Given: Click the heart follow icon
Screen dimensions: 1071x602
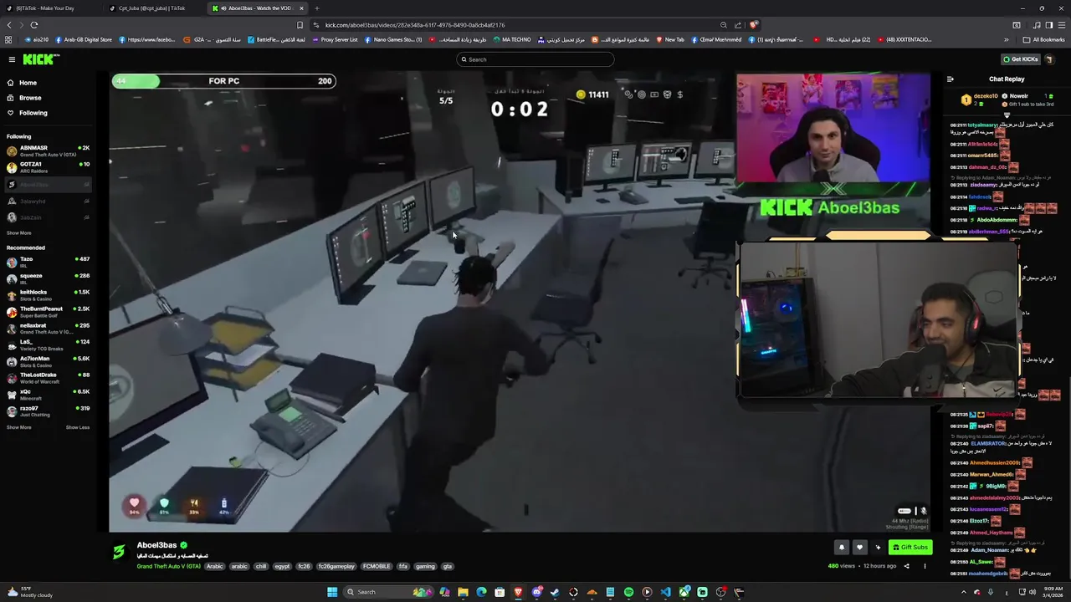Looking at the screenshot, I should 859,548.
